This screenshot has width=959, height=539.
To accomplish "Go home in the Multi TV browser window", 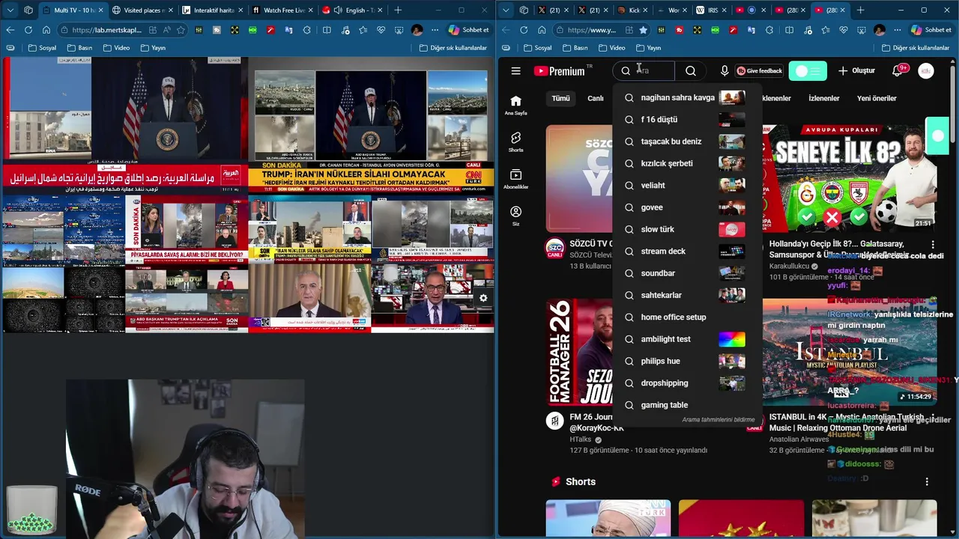I will (x=46, y=30).
